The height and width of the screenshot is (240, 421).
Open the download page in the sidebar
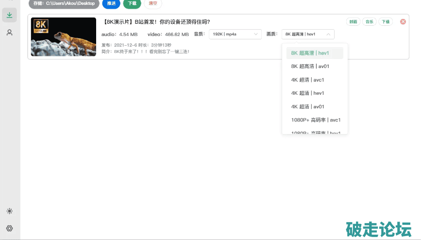(9, 15)
